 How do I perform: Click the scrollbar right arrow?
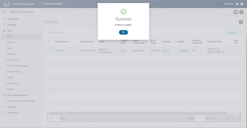(x=240, y=113)
